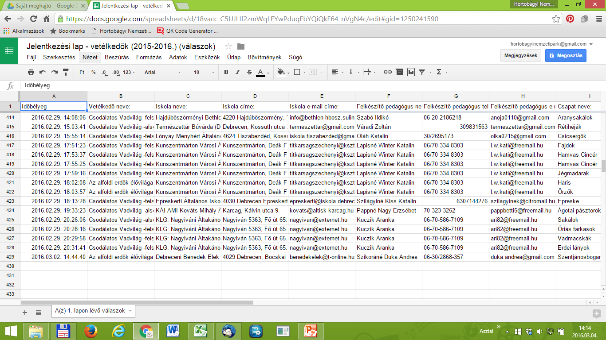Redo the last undone action
Viewport: 606px width, 340px height.
tap(54, 72)
